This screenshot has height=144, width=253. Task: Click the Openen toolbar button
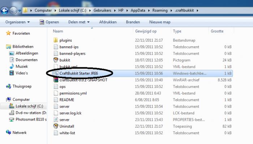point(49,22)
